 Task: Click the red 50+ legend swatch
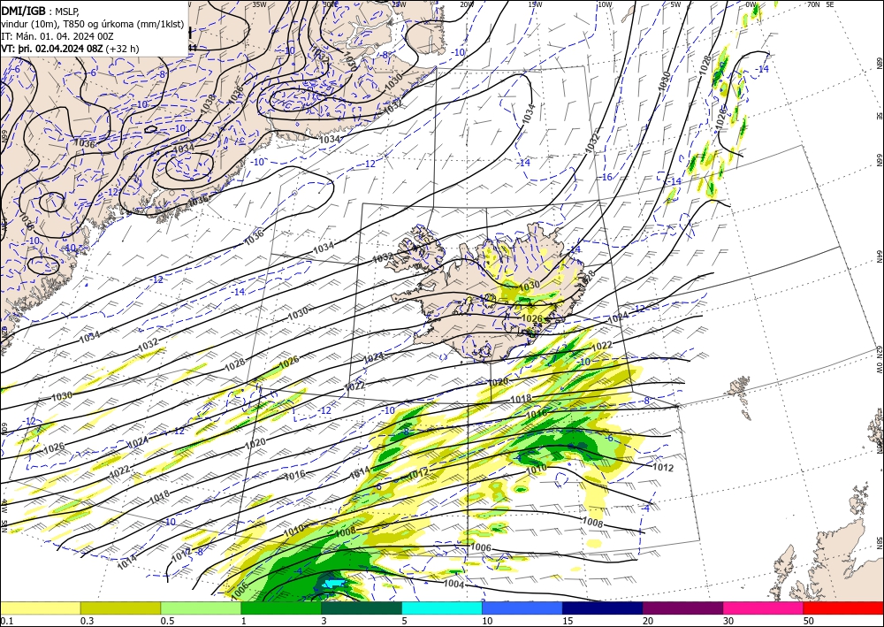(843, 608)
